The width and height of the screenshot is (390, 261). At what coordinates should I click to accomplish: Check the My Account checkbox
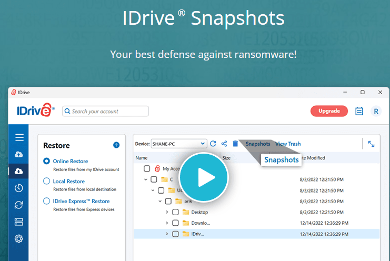147,168
